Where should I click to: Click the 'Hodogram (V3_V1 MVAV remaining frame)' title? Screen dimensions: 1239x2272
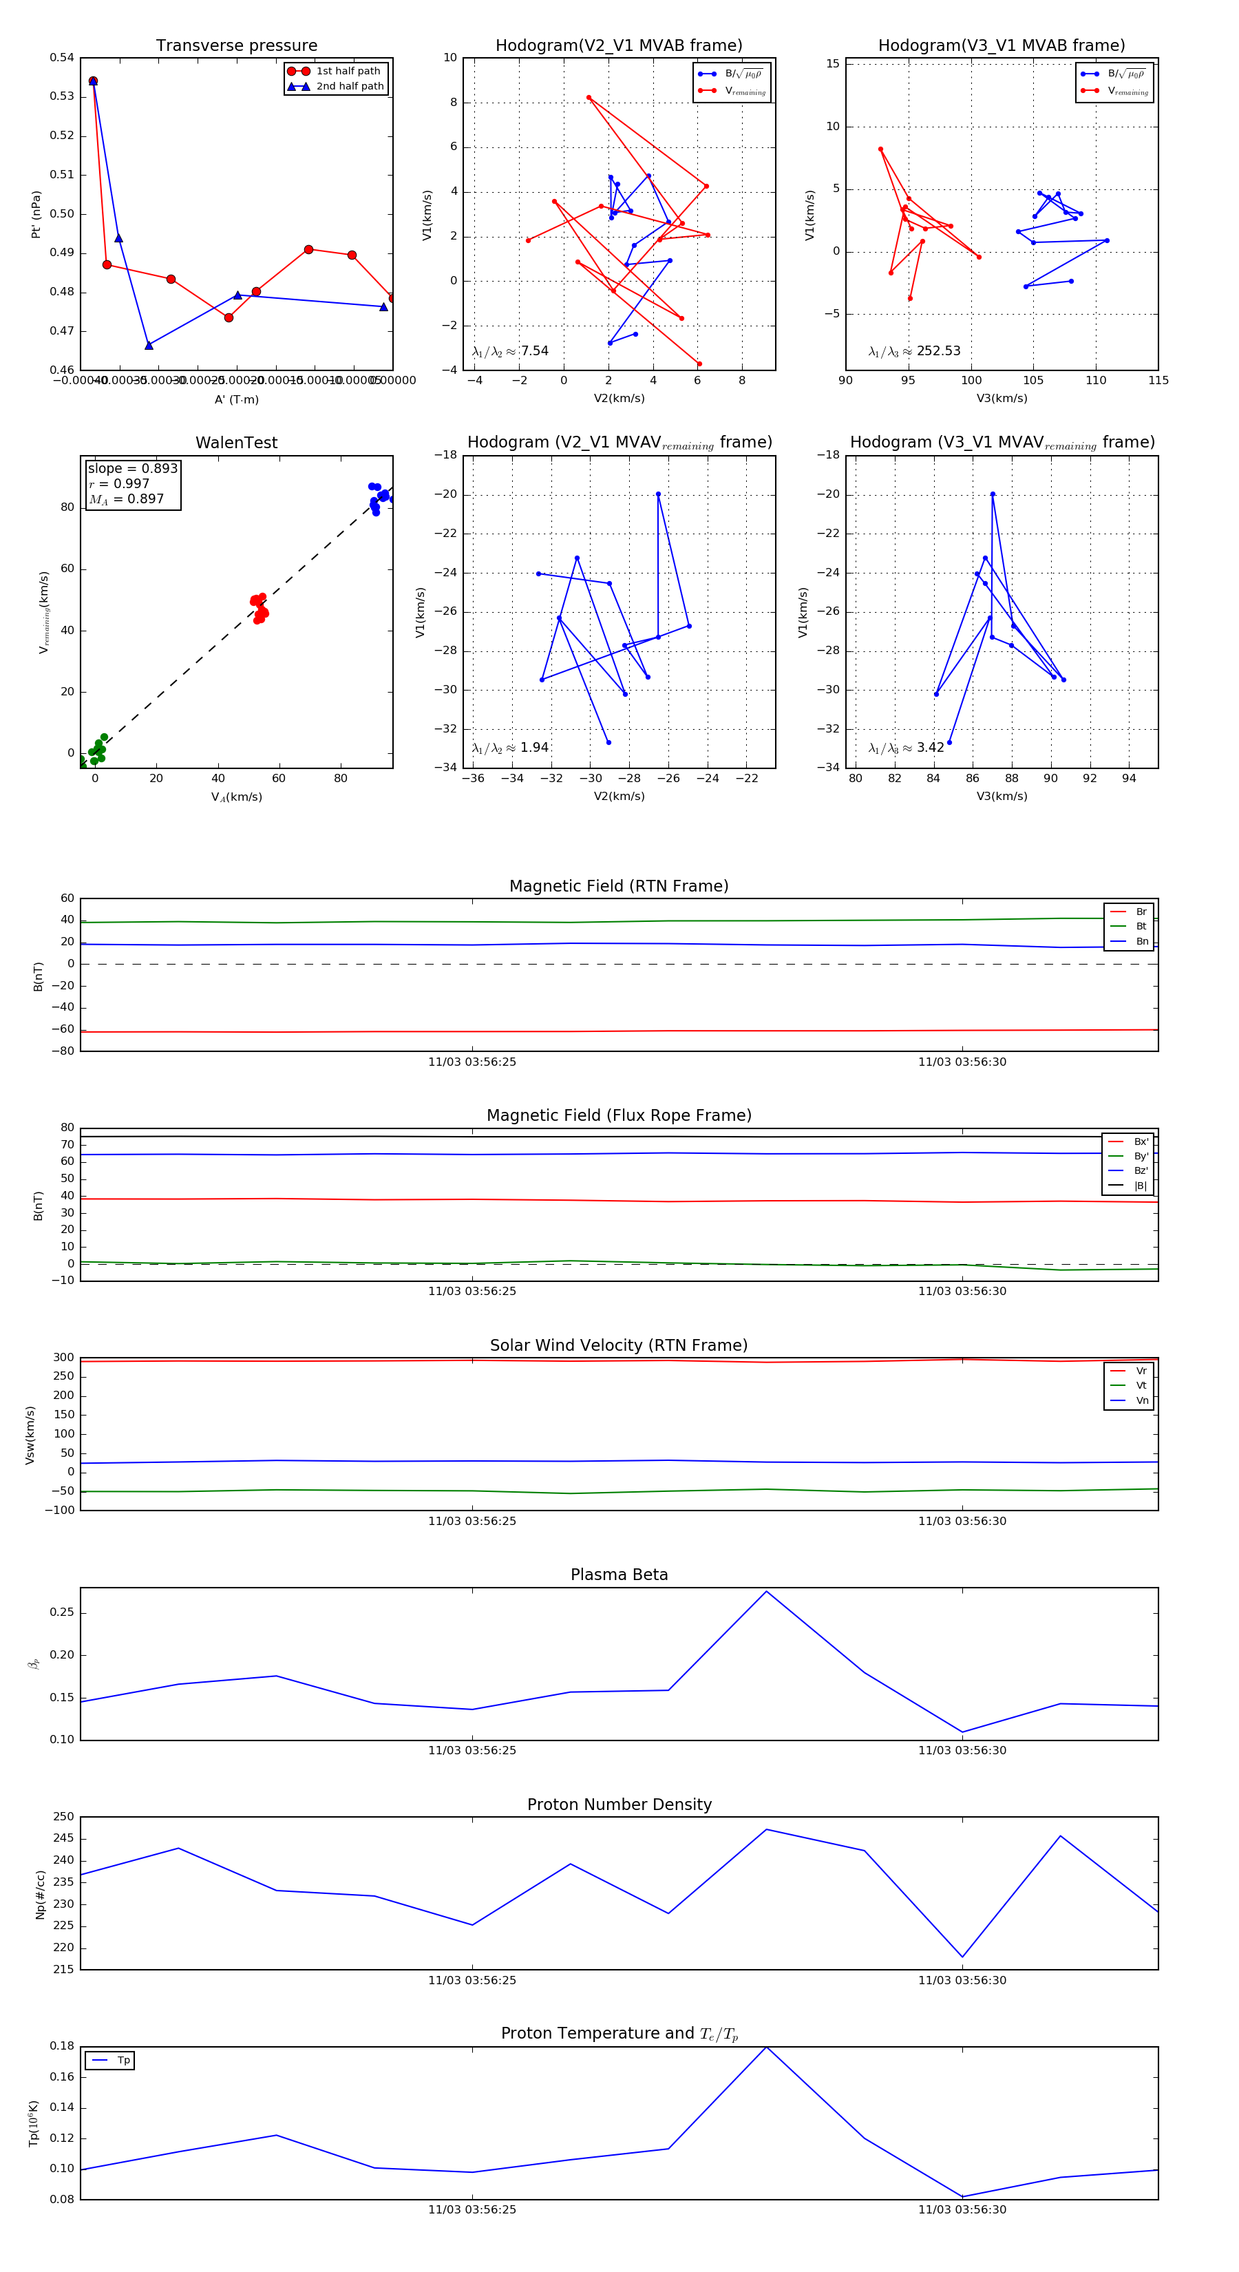click(1002, 443)
